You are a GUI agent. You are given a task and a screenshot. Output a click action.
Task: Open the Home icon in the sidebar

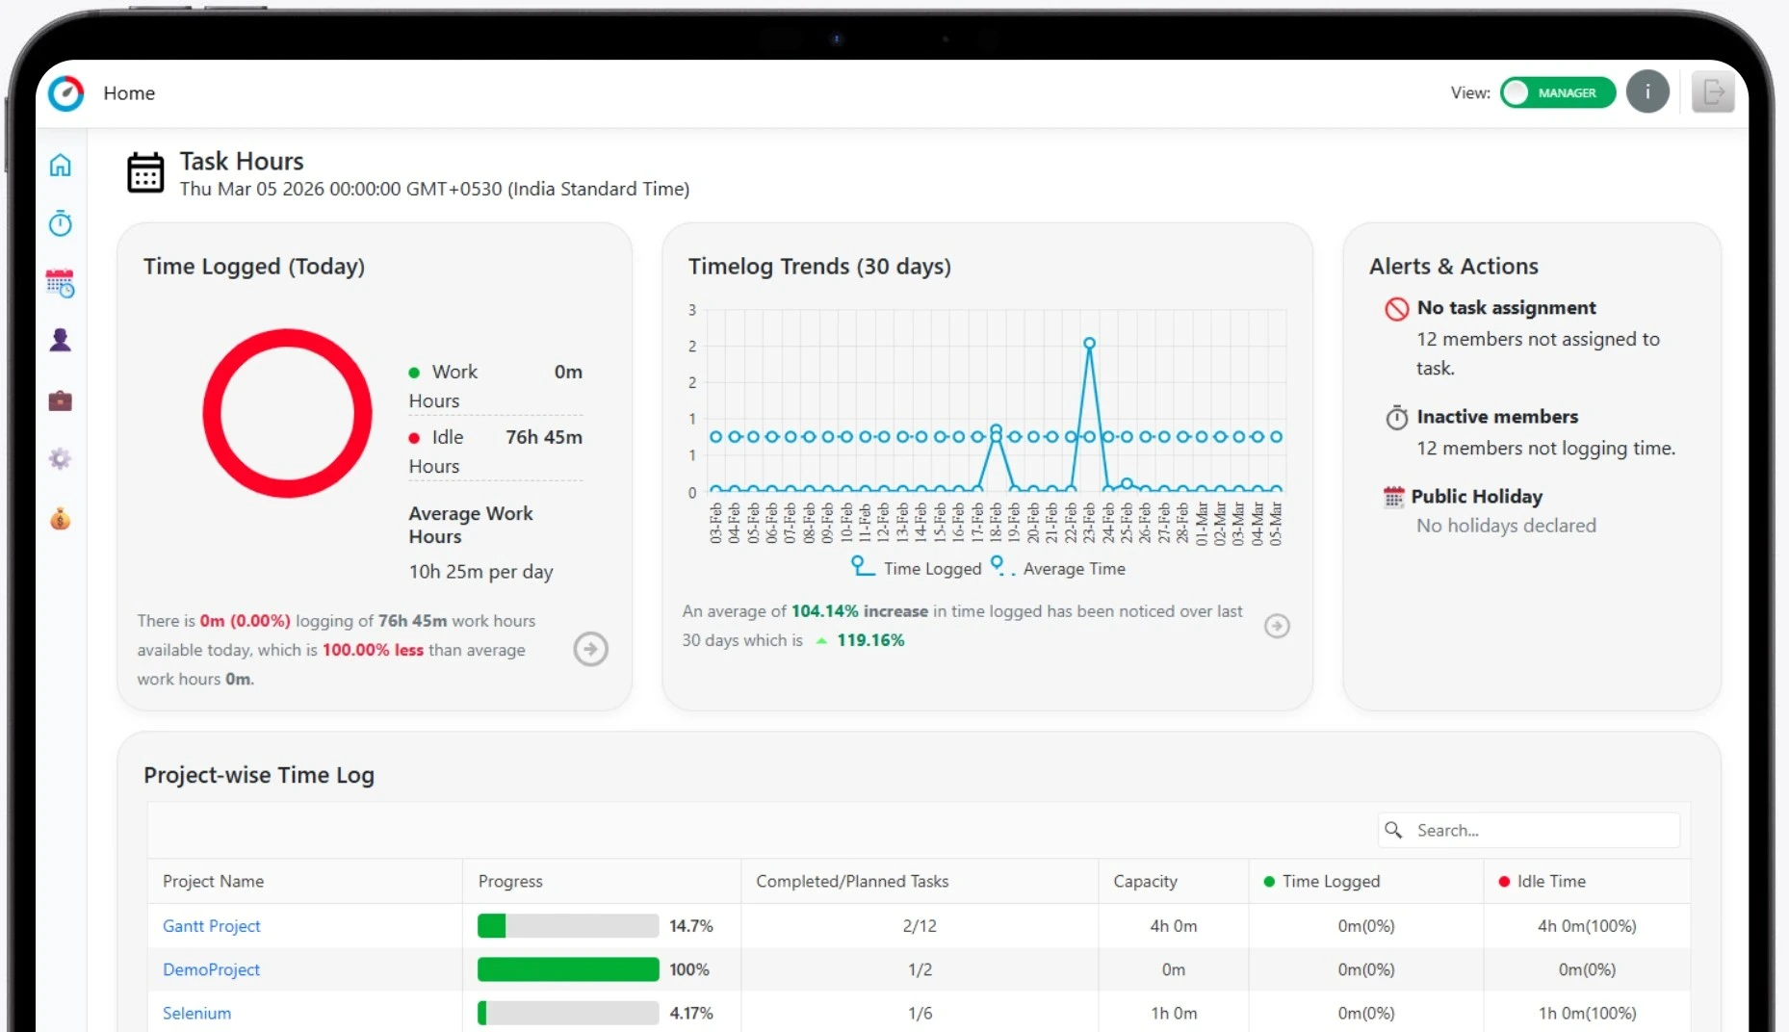point(60,166)
